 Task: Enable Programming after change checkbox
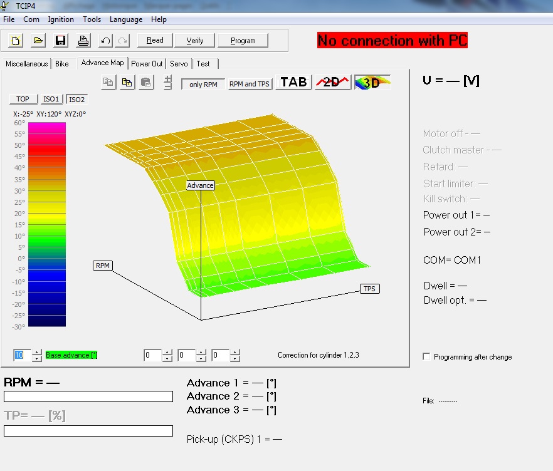(427, 357)
